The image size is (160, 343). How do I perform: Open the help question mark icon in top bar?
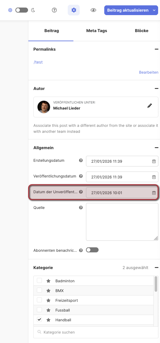(54, 10)
